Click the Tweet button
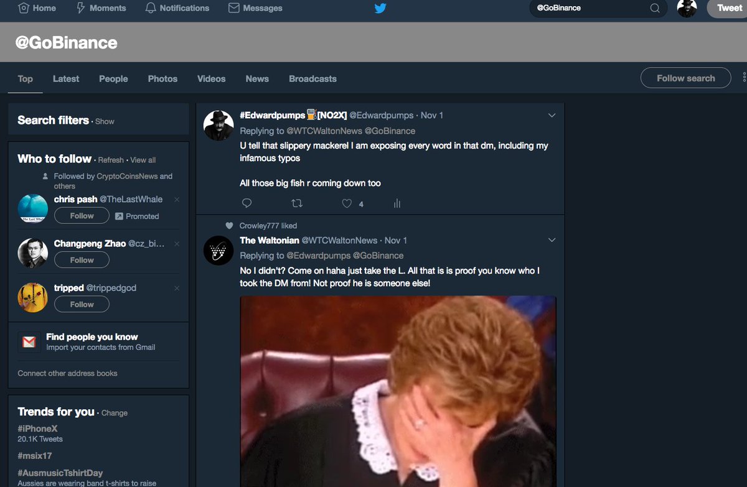The image size is (747, 487). point(727,8)
